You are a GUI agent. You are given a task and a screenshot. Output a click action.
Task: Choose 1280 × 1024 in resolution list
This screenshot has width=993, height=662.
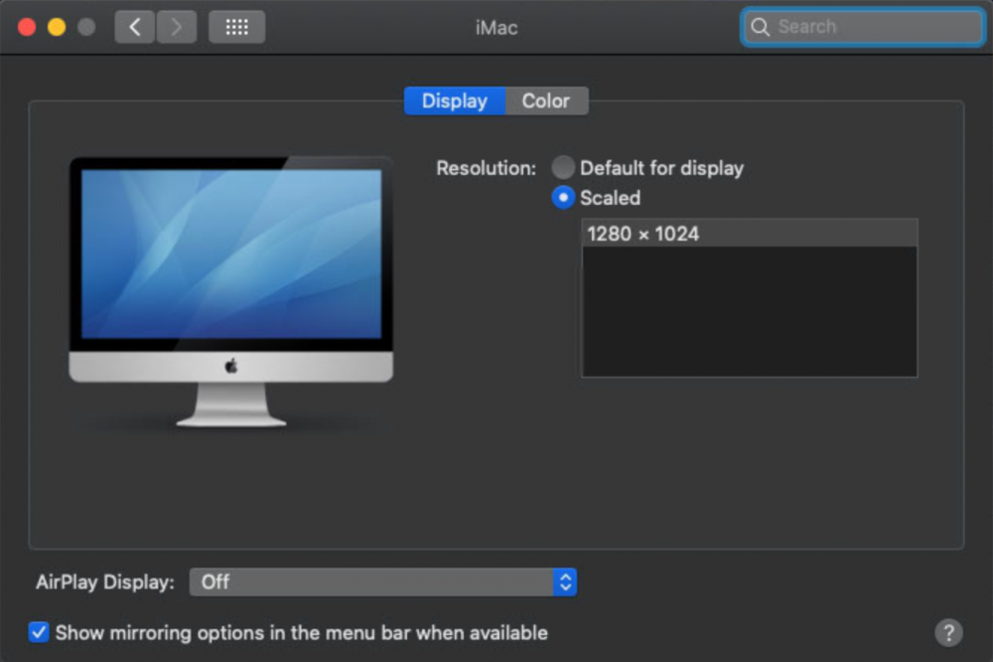(749, 234)
